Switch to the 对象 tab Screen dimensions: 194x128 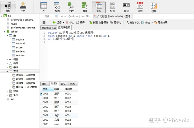tap(47, 17)
